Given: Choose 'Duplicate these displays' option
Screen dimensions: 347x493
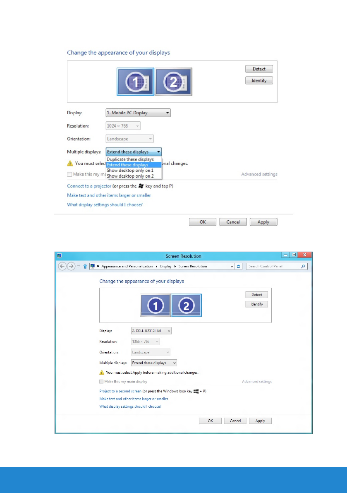Looking at the screenshot, I should (x=130, y=159).
